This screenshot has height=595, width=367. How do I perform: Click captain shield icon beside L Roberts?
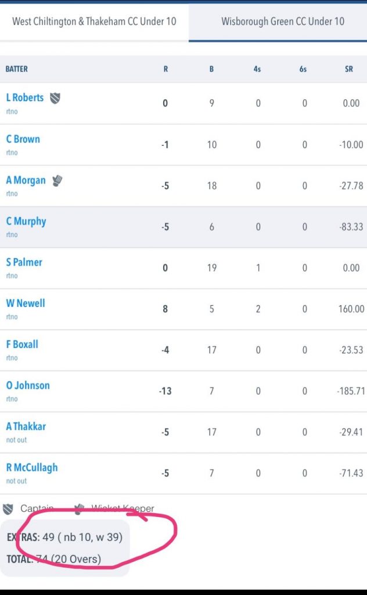pyautogui.click(x=55, y=98)
